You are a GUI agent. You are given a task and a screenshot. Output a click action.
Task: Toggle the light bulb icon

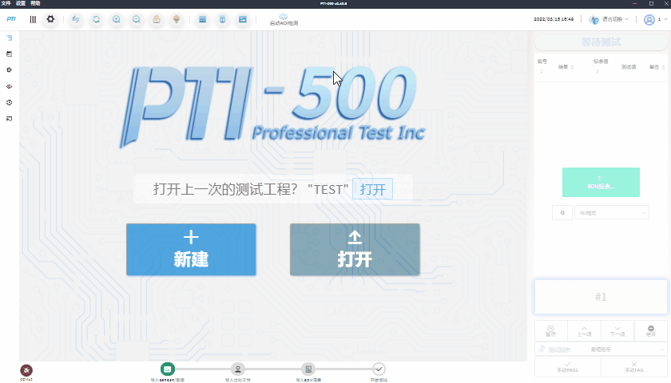(177, 20)
